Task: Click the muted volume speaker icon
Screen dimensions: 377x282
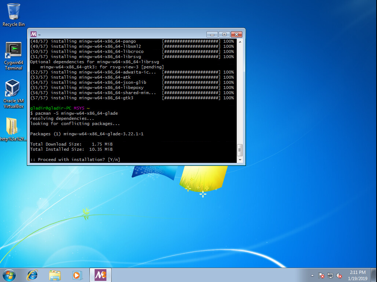Action: 339,275
